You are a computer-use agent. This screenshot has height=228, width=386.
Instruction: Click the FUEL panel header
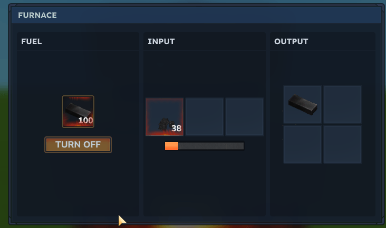pyautogui.click(x=78, y=42)
